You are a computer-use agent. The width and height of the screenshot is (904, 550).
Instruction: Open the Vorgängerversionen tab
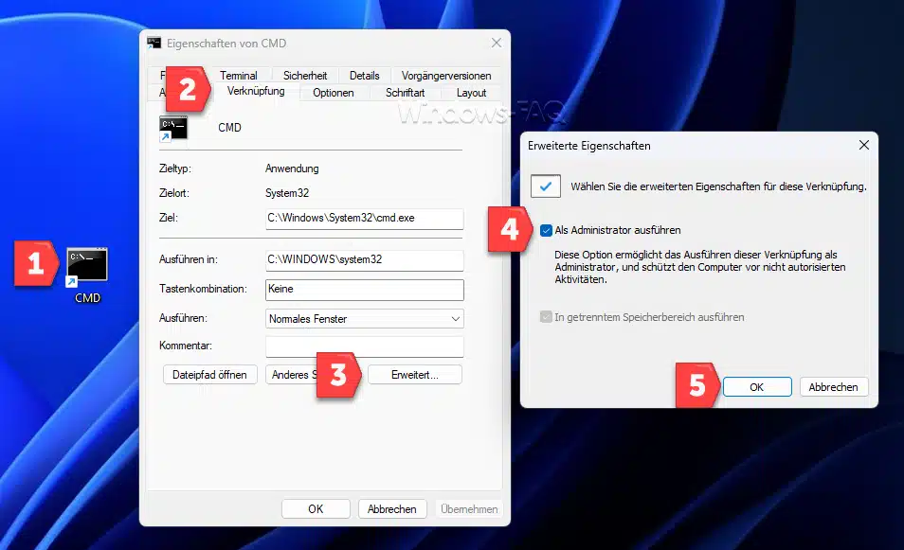point(446,76)
